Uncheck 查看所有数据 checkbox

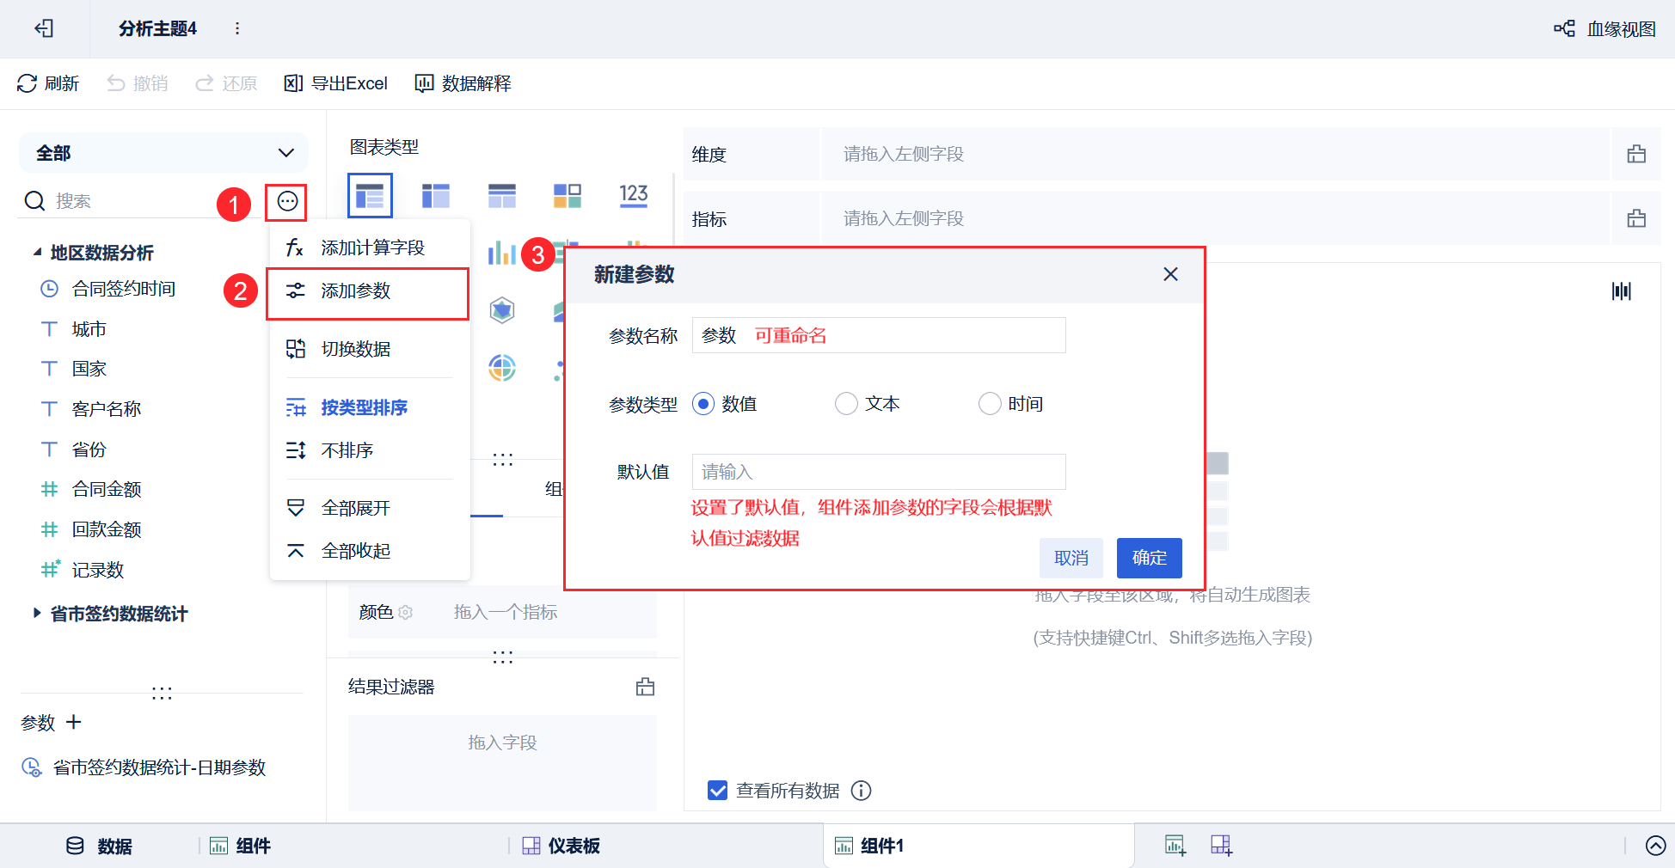click(717, 791)
